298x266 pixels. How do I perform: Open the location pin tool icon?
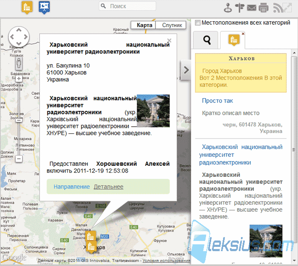coord(228,8)
